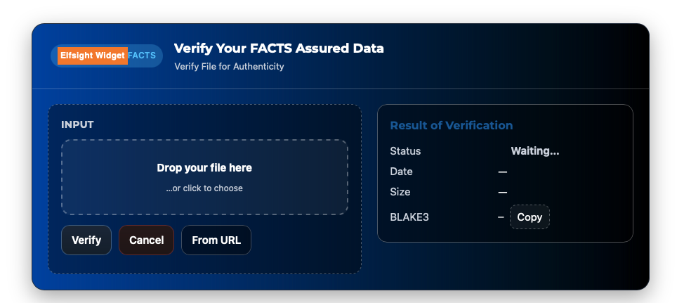684x303 pixels.
Task: Click the "Verify File for Authenticity" subtitle
Action: (229, 67)
